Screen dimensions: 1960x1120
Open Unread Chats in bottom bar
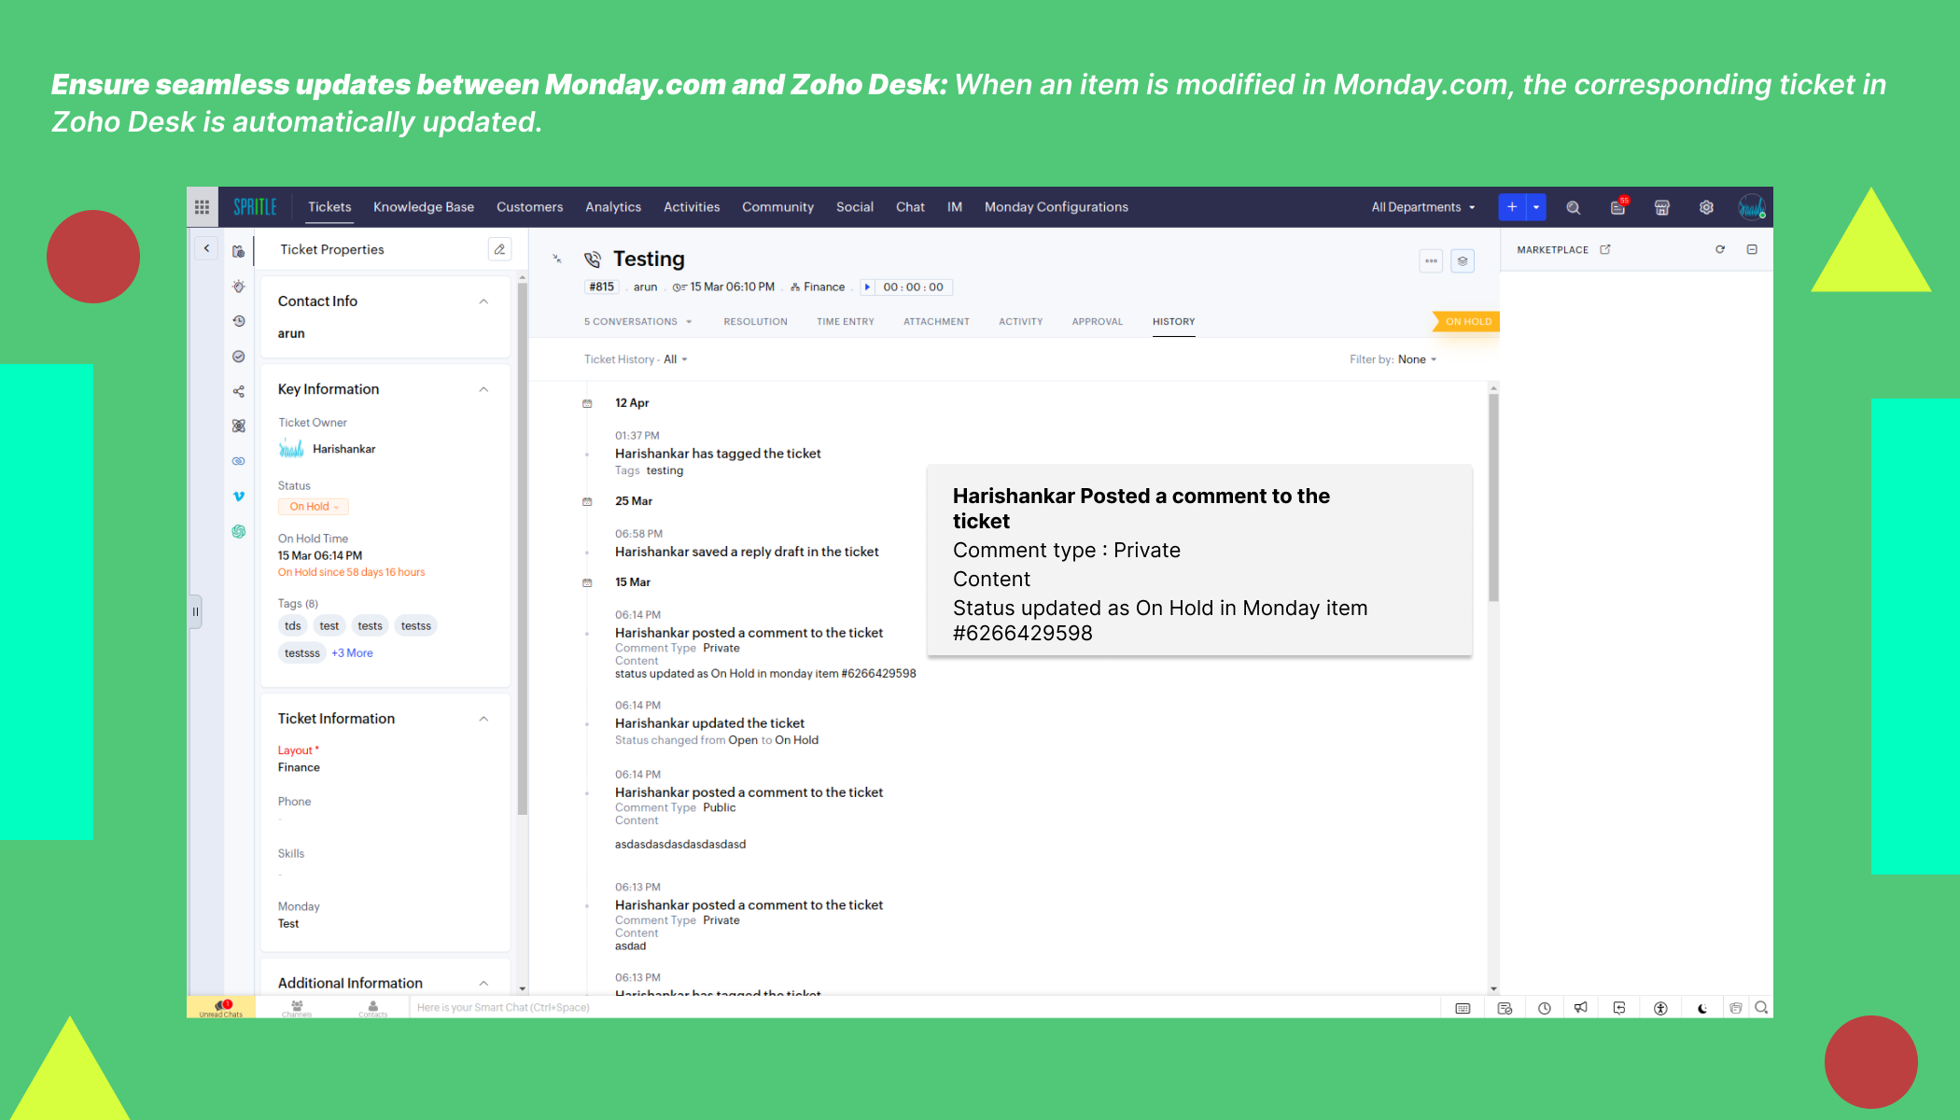point(220,1008)
